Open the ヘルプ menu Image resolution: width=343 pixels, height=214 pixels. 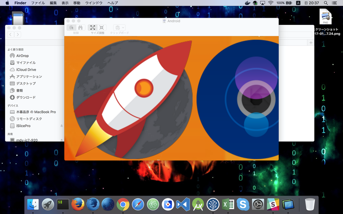(x=113, y=3)
